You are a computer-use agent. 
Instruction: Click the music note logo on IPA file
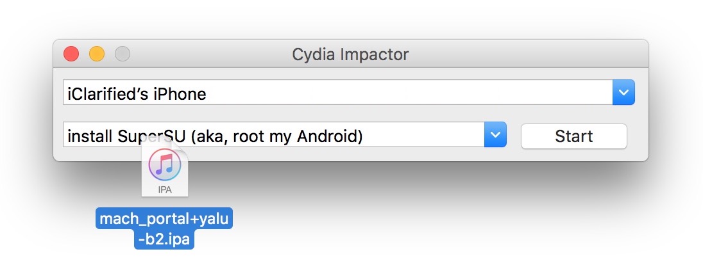click(165, 164)
